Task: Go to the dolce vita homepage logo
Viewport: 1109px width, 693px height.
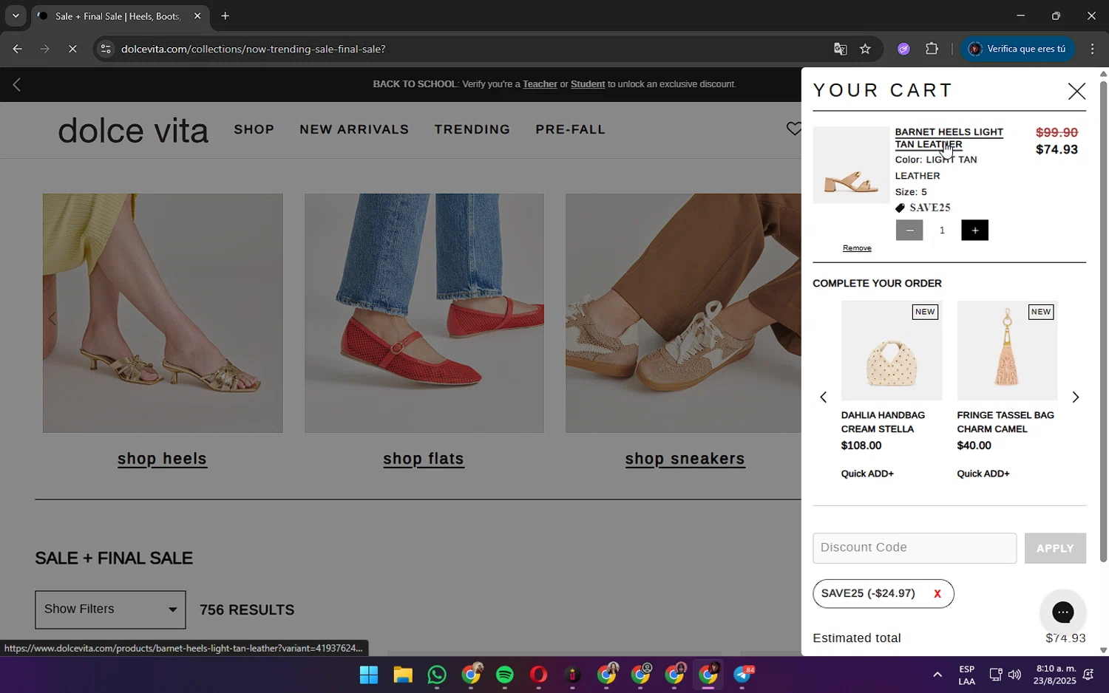Action: (x=133, y=131)
